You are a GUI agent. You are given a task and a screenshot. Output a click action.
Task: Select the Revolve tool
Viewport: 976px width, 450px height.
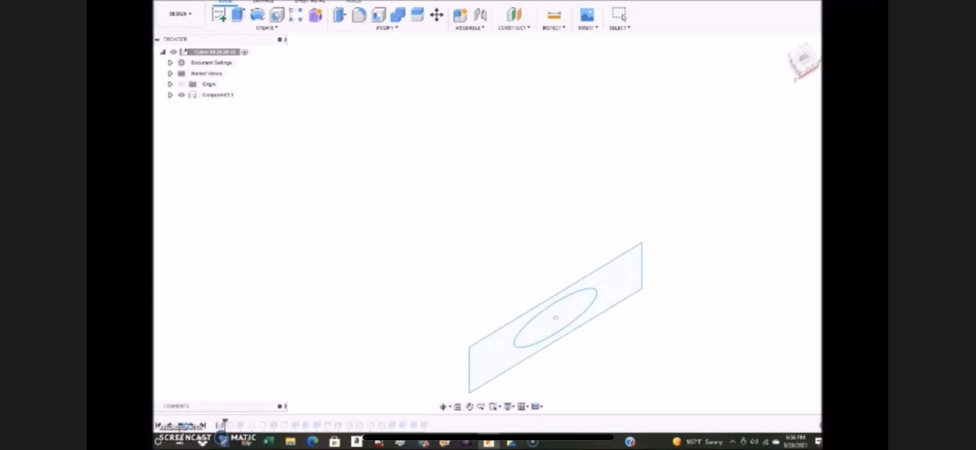click(x=257, y=15)
